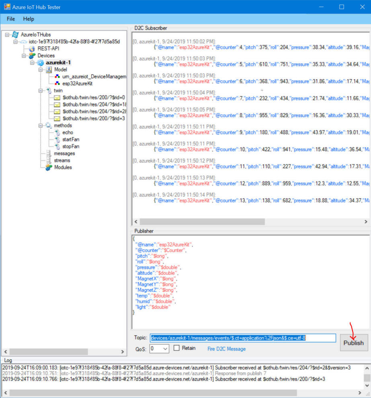Open the File menu
371x398 pixels.
(x=11, y=19)
